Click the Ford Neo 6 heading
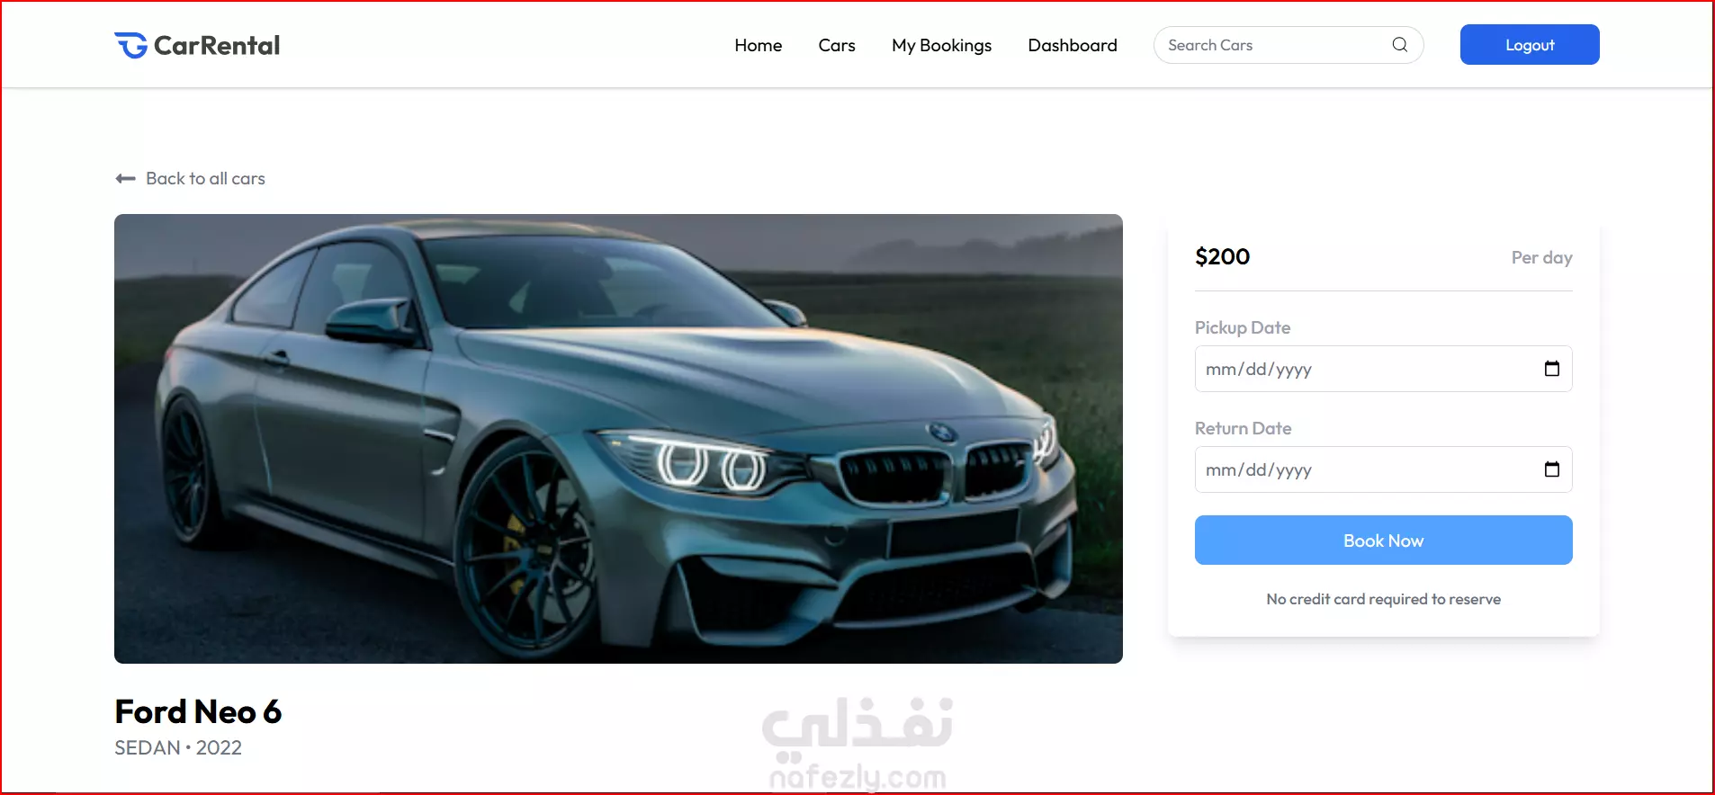Image resolution: width=1715 pixels, height=795 pixels. point(198,711)
